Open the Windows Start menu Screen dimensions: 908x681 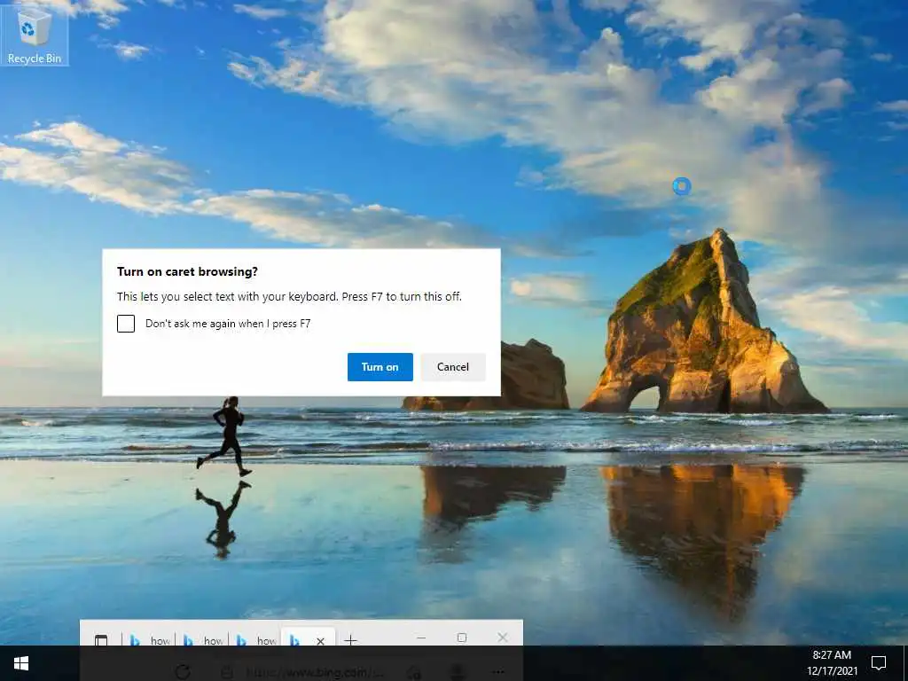21,663
